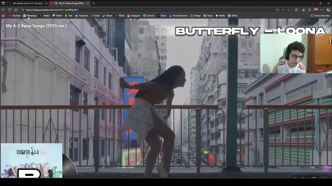This screenshot has height=186, width=332.
Task: Open the tab actions menu icon
Action: [x=3, y=3]
